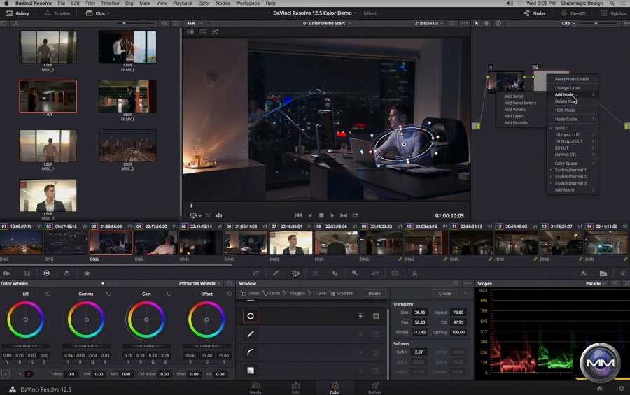Choose Add Parallel from submenu
This screenshot has height=395, width=630.
515,110
